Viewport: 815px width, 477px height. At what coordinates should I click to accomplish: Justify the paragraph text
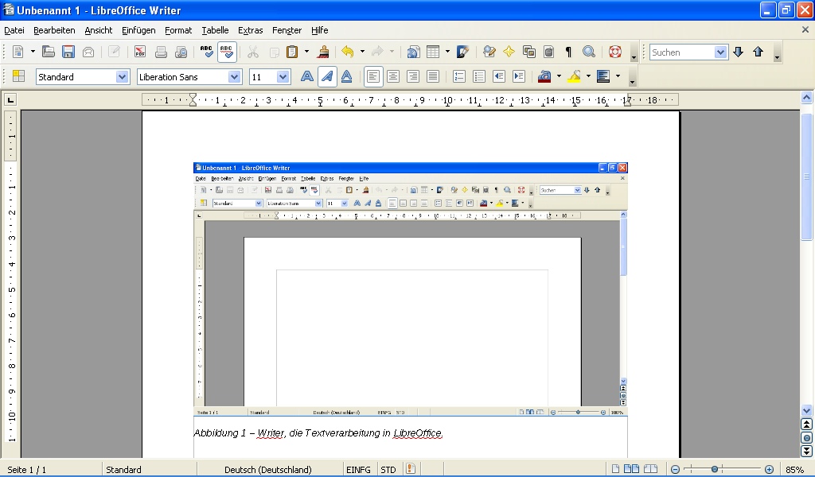click(x=432, y=77)
